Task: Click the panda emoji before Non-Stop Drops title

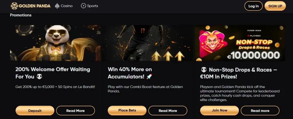Action: (204, 70)
